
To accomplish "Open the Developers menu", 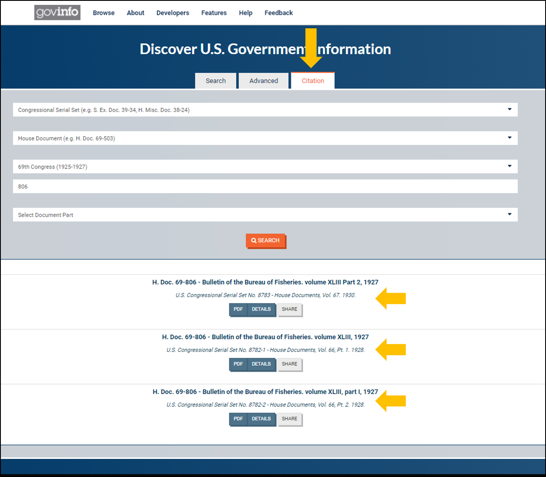I will (x=172, y=13).
